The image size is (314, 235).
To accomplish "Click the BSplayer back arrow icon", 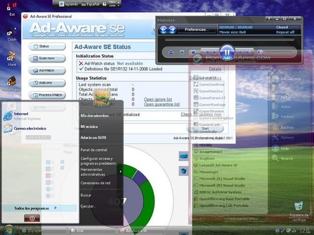I will coord(163,30).
